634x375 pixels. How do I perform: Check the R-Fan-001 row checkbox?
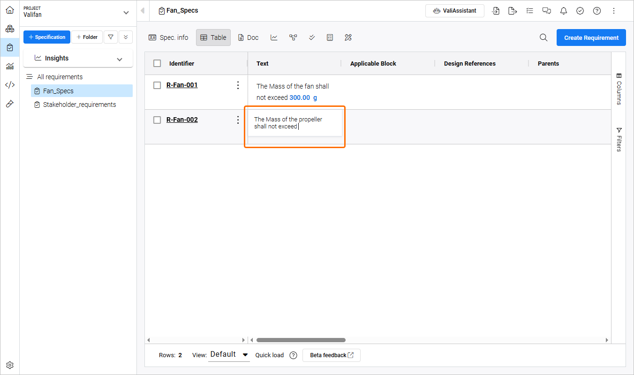coord(157,85)
